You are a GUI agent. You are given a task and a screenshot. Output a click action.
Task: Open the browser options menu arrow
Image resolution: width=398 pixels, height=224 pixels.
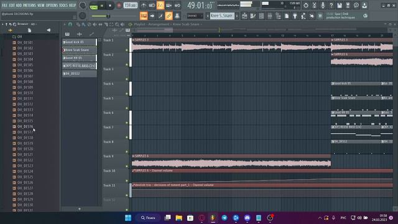2,24
